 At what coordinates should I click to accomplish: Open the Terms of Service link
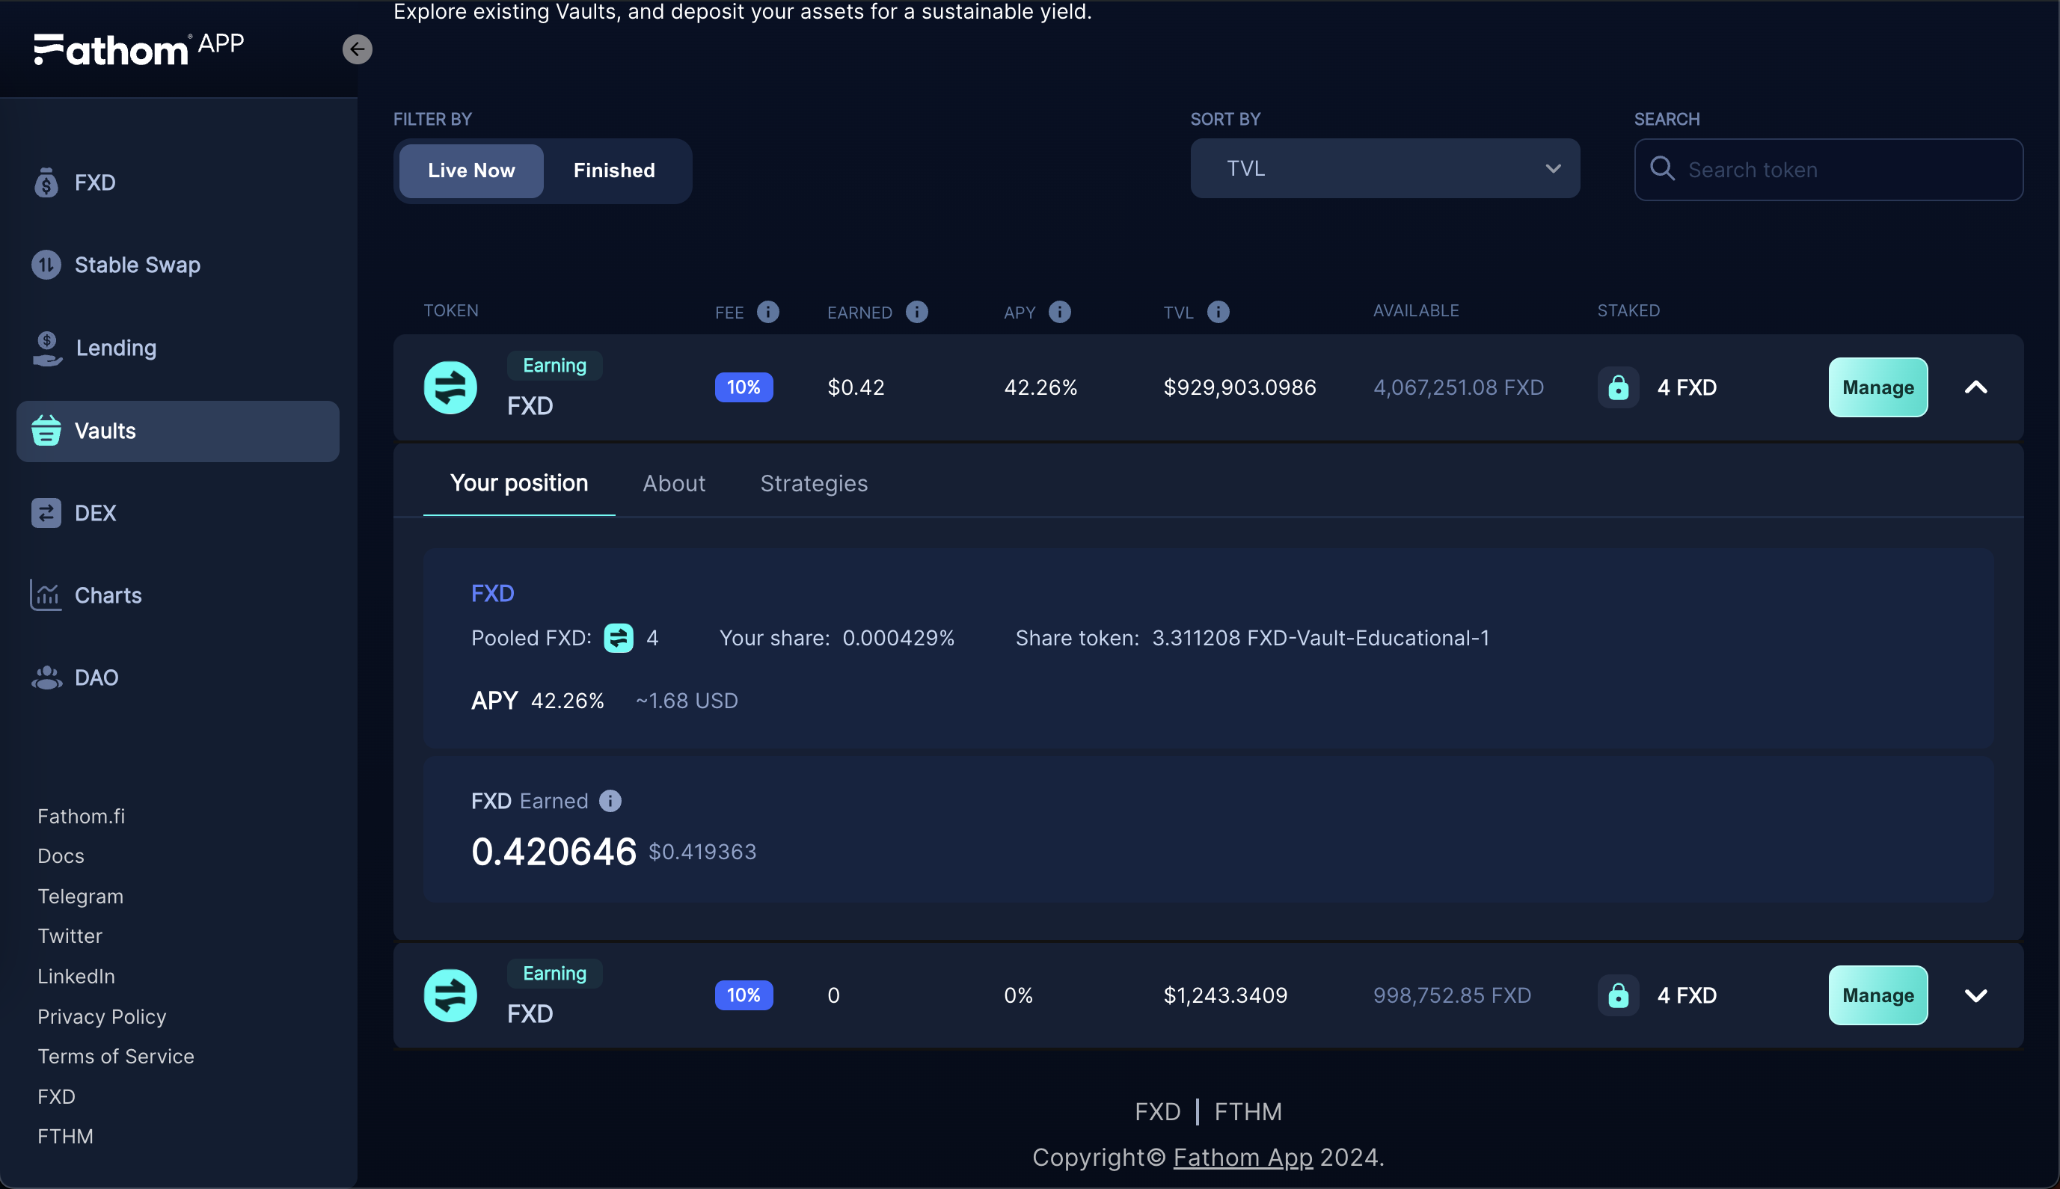[x=115, y=1056]
